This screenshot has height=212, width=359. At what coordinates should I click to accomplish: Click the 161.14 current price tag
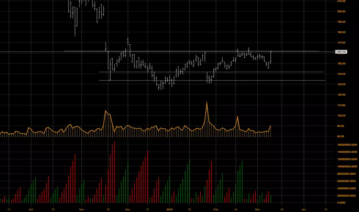coord(341,52)
